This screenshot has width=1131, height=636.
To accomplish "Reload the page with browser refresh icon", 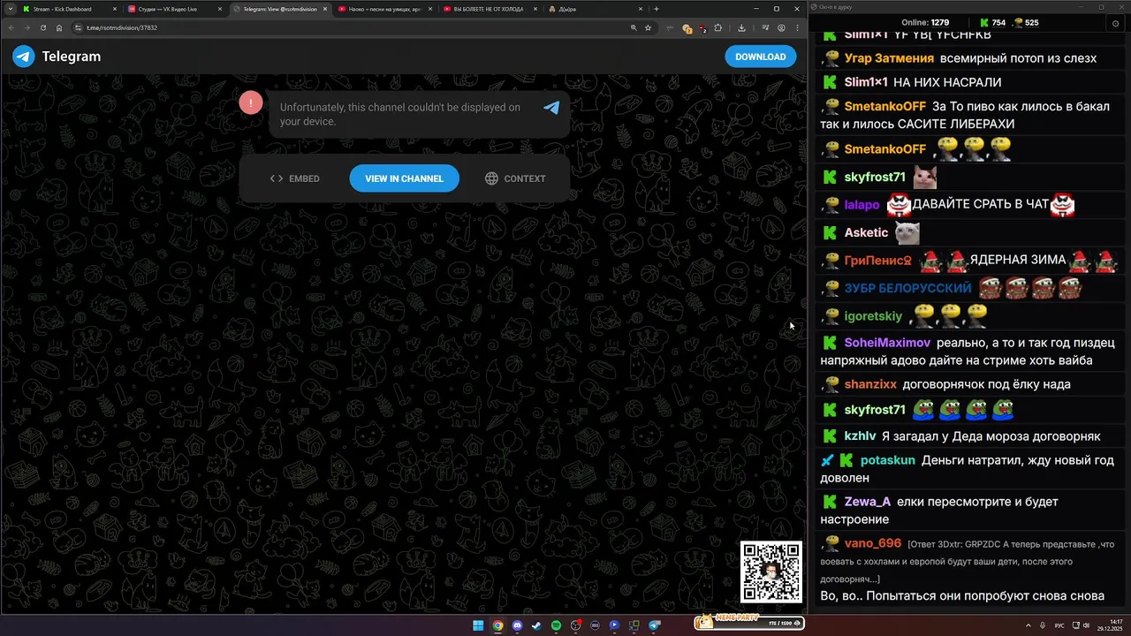I will point(42,27).
